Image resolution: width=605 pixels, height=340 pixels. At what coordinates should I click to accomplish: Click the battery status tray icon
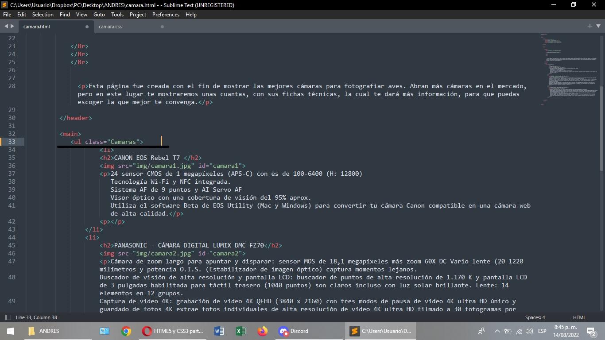[508, 331]
